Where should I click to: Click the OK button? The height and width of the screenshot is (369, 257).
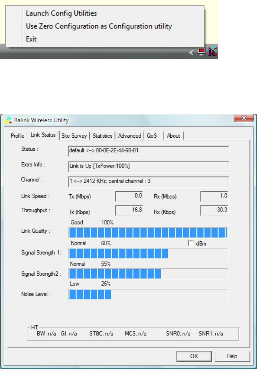click(x=194, y=356)
